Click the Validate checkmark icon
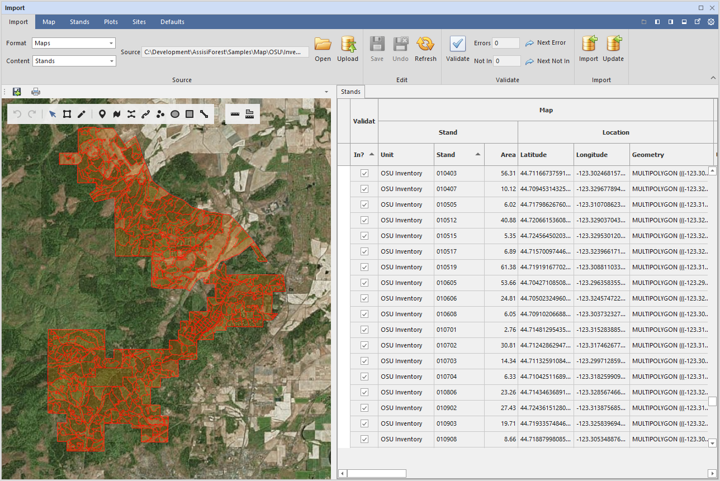This screenshot has width=720, height=481. coord(457,44)
